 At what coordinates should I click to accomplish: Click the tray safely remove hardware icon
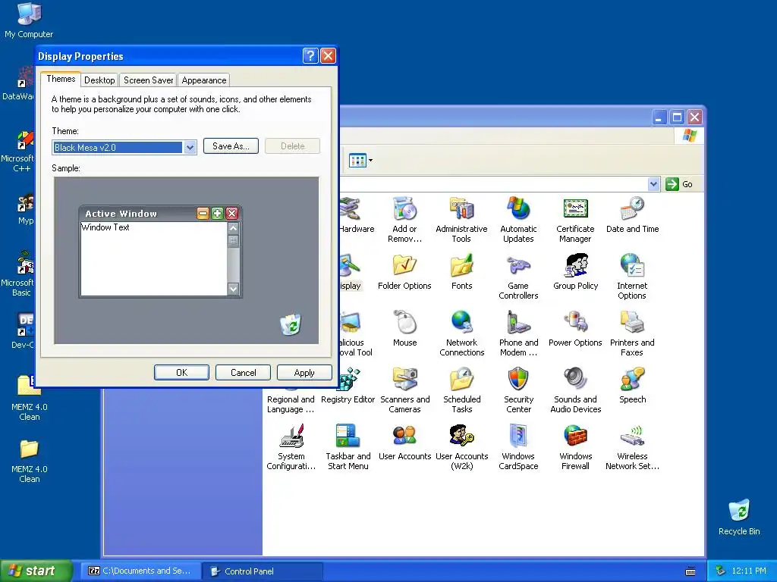(x=721, y=571)
